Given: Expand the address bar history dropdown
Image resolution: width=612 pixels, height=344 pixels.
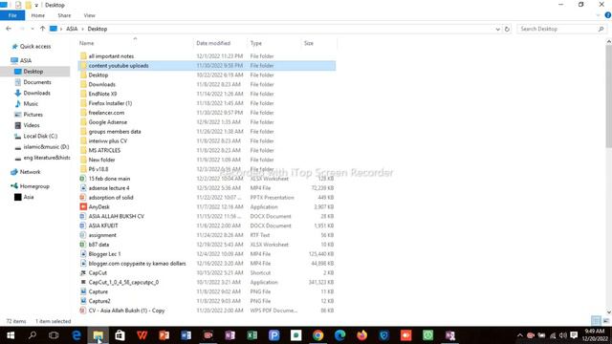Looking at the screenshot, I should point(497,29).
